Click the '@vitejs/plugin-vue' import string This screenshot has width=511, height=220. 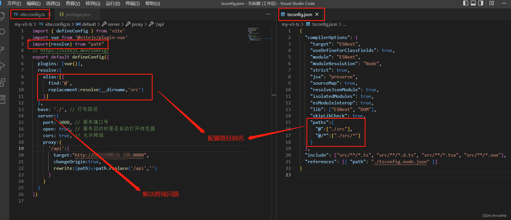101,38
